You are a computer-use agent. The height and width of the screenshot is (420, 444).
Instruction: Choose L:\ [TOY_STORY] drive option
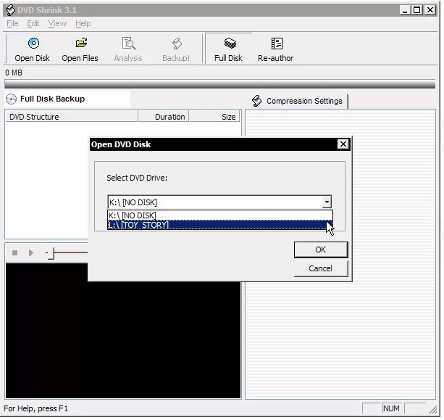point(219,225)
